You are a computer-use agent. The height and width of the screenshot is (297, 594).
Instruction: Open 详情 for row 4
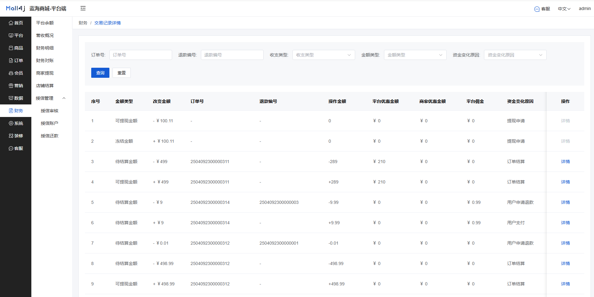pos(565,182)
